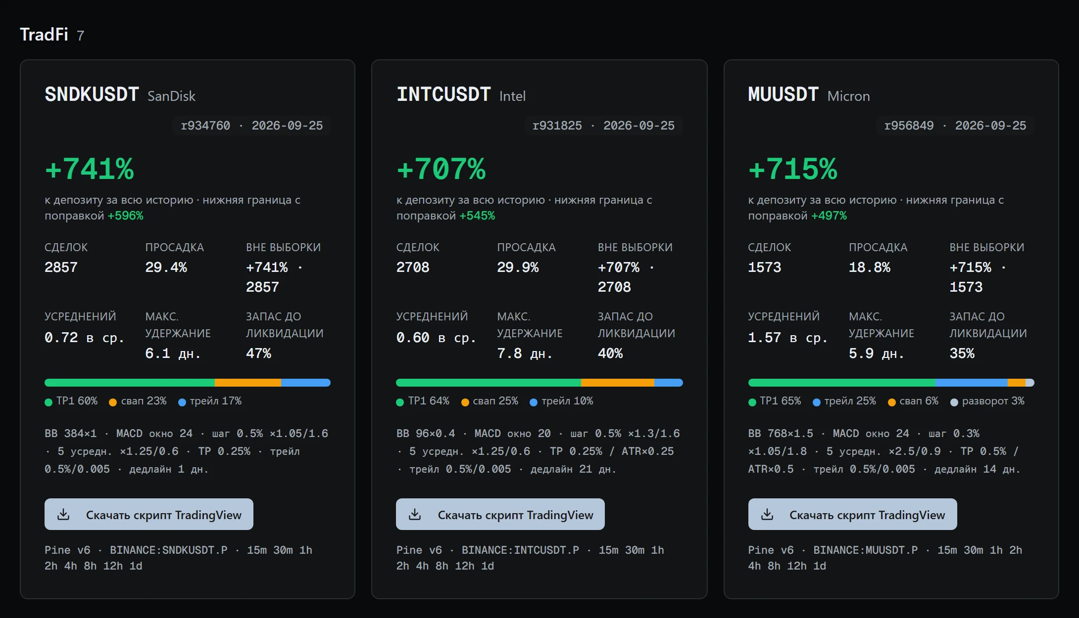Viewport: 1079px width, 618px height.
Task: Click the download icon on the SNDKUSDT card
Action: pyautogui.click(x=63, y=515)
